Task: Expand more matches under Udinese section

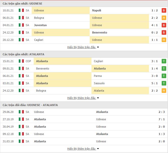Action: click(83, 47)
